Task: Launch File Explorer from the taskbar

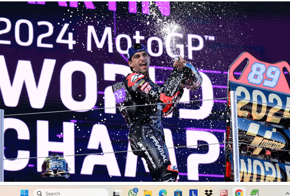Action: (x=148, y=193)
